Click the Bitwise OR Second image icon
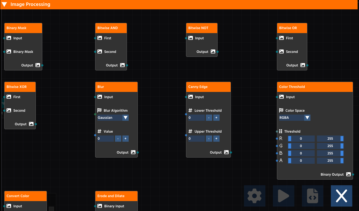This screenshot has height=211, width=359. pyautogui.click(x=281, y=51)
